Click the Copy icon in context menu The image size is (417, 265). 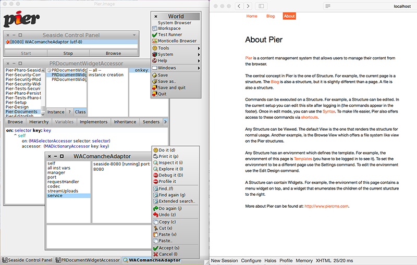pyautogui.click(x=156, y=222)
